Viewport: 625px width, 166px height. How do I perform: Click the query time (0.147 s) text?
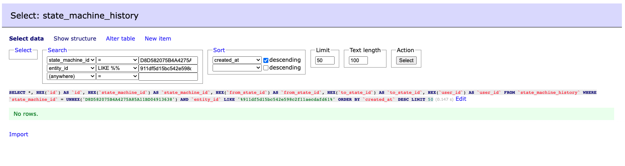(444, 99)
